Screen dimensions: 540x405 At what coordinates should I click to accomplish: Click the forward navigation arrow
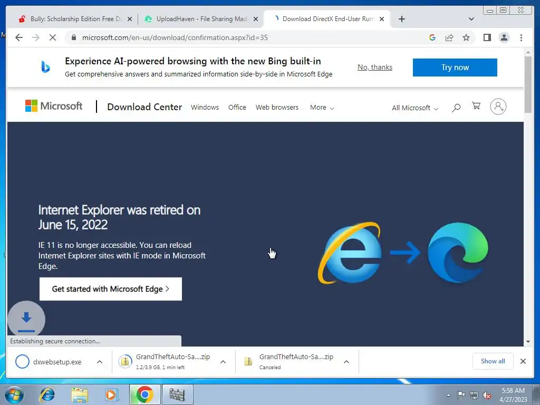click(36, 37)
